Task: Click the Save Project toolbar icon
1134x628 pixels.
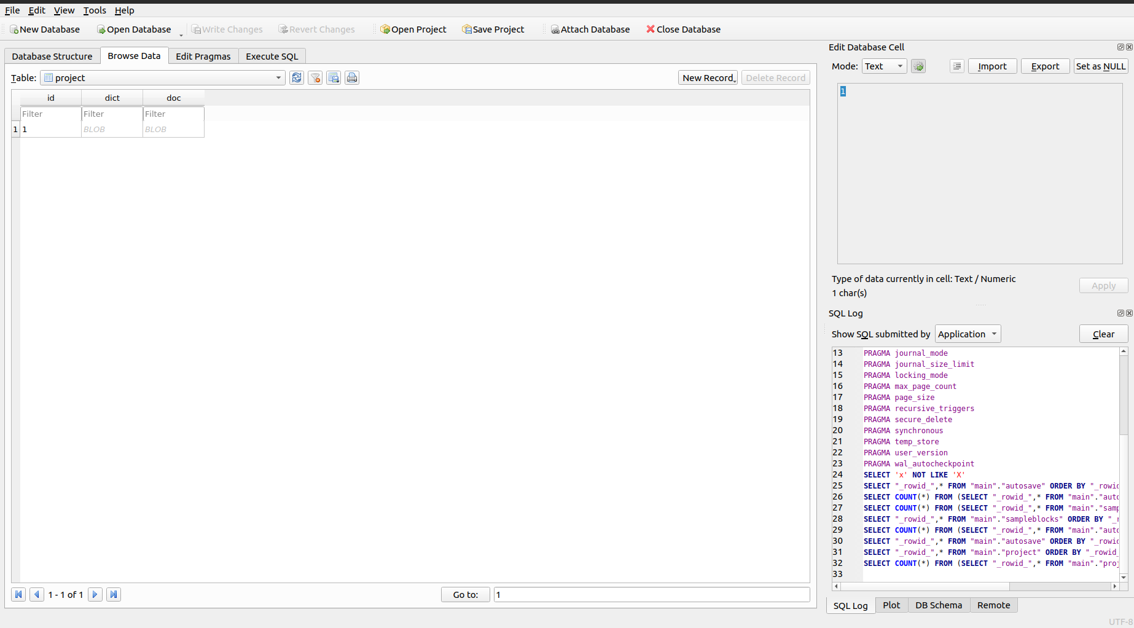Action: [467, 29]
